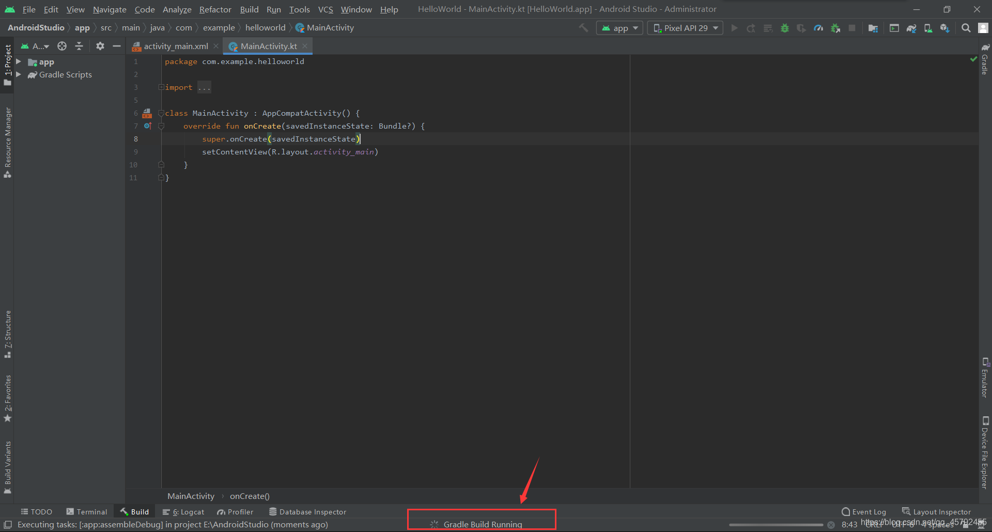Click the Run Anything toolbar icon

pyautogui.click(x=894, y=28)
